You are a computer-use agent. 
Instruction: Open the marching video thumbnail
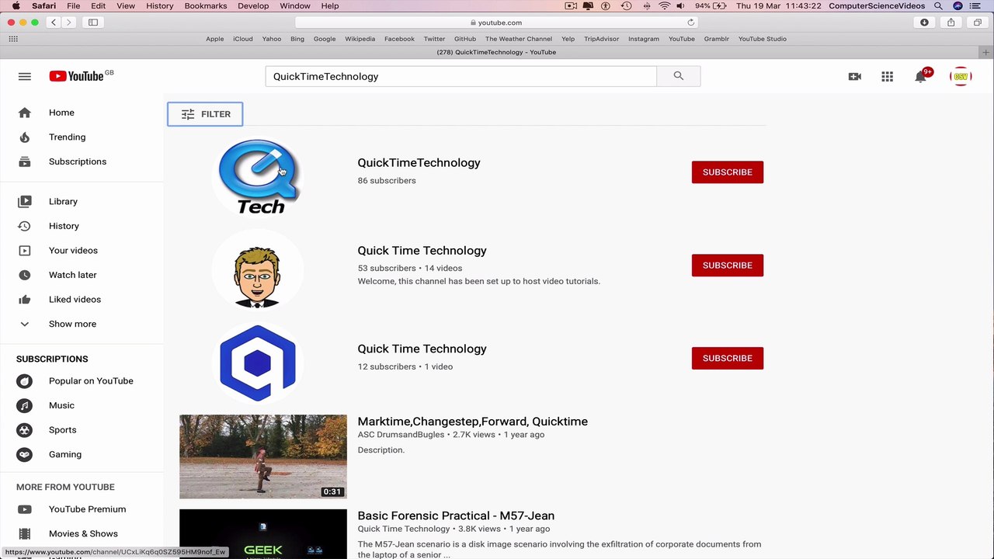(x=263, y=457)
